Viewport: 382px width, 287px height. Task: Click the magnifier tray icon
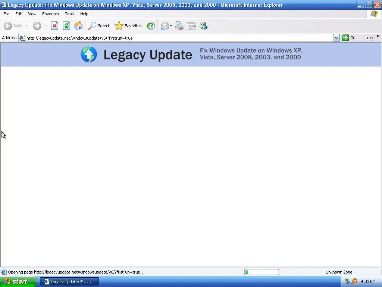[x=355, y=281]
